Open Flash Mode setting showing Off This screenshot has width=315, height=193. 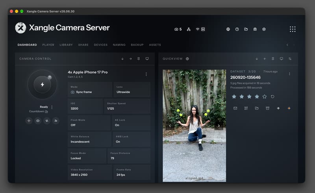point(89,122)
